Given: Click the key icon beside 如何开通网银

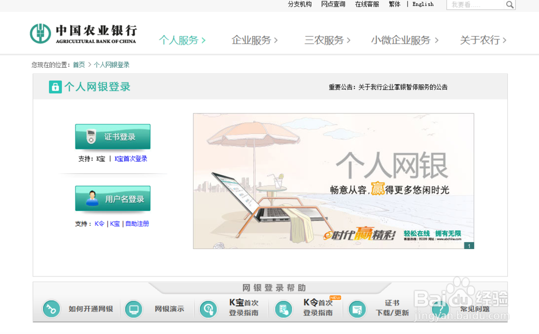Looking at the screenshot, I should (51, 309).
